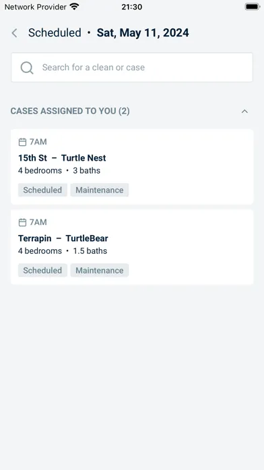264x470 pixels.
Task: Tap the 21:30 clock in status bar
Action: 132,7
